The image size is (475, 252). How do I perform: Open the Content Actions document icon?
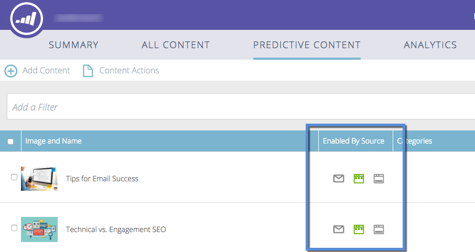click(88, 71)
